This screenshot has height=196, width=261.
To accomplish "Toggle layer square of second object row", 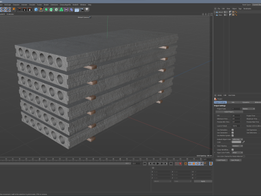I will click(x=225, y=15).
